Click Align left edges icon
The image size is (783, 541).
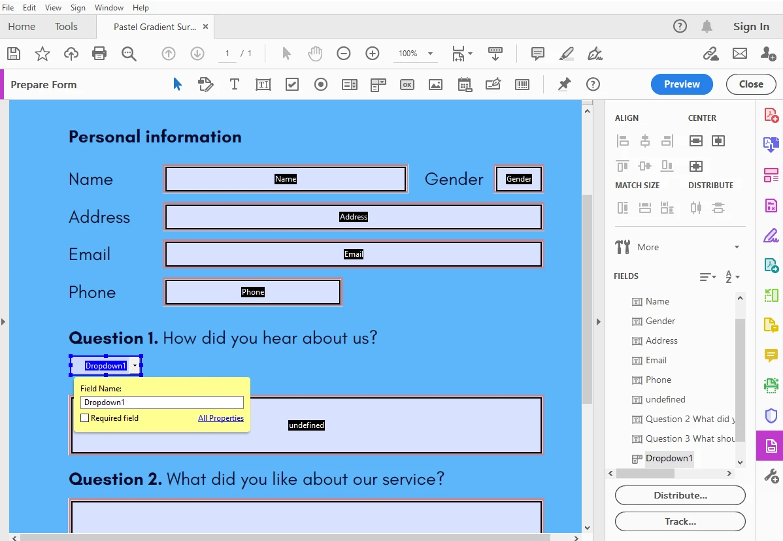pos(622,140)
